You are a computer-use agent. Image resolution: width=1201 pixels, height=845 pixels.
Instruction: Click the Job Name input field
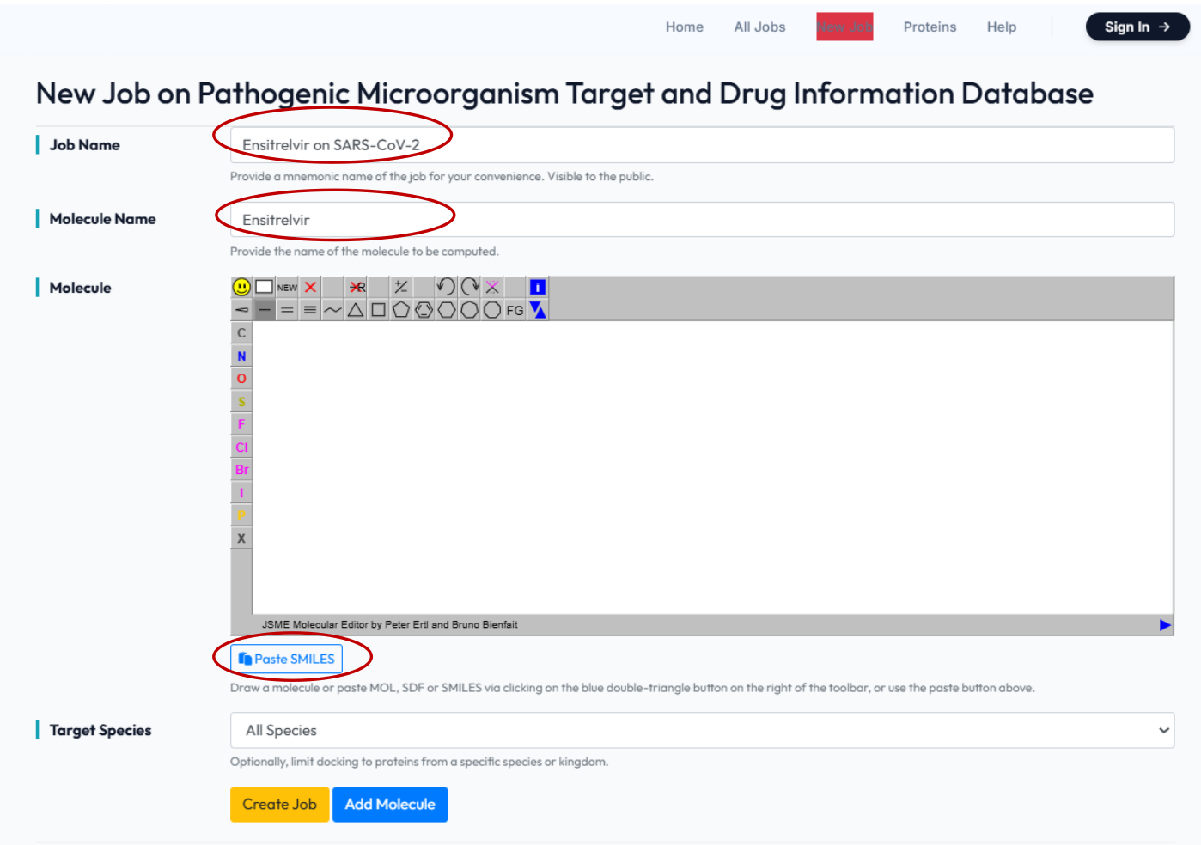(702, 145)
